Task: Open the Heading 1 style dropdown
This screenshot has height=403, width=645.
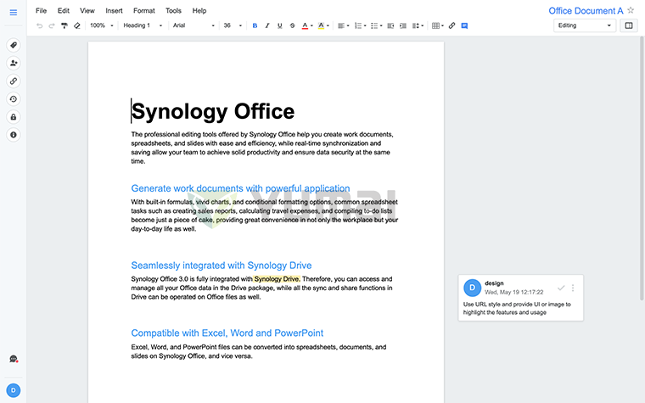Action: 143,25
